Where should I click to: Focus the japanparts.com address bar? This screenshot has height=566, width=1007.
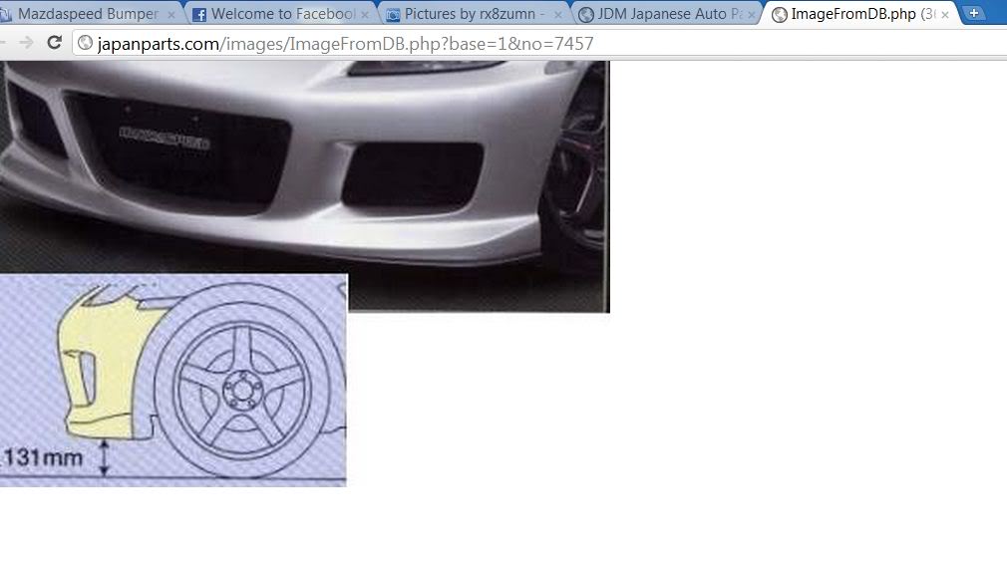tap(539, 43)
